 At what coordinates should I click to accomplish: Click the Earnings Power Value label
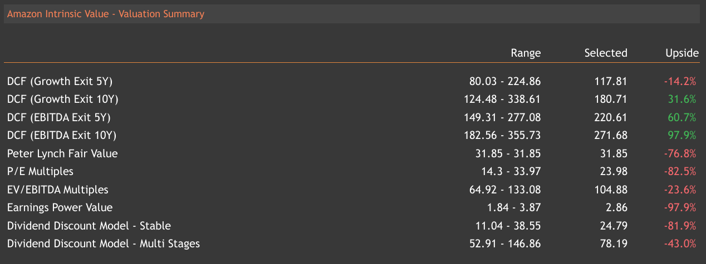[x=60, y=207]
